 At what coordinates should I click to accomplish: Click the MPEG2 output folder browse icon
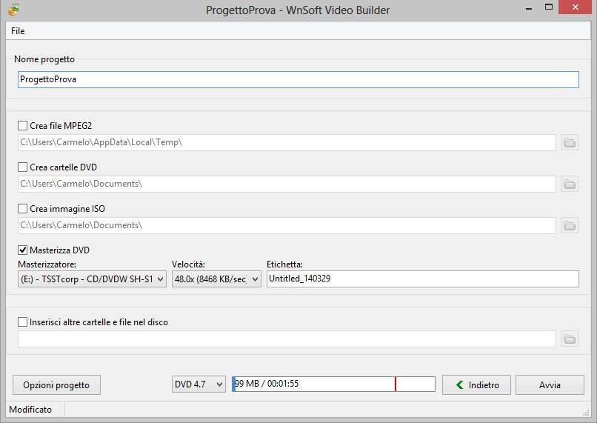(x=570, y=142)
